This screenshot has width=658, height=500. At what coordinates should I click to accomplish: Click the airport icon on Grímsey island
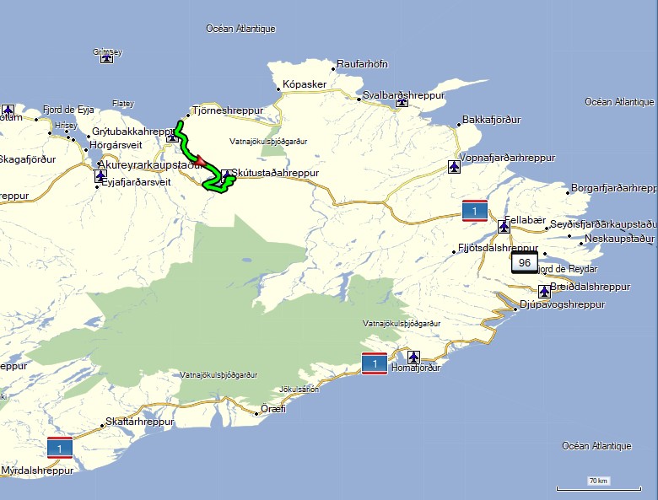coord(106,58)
